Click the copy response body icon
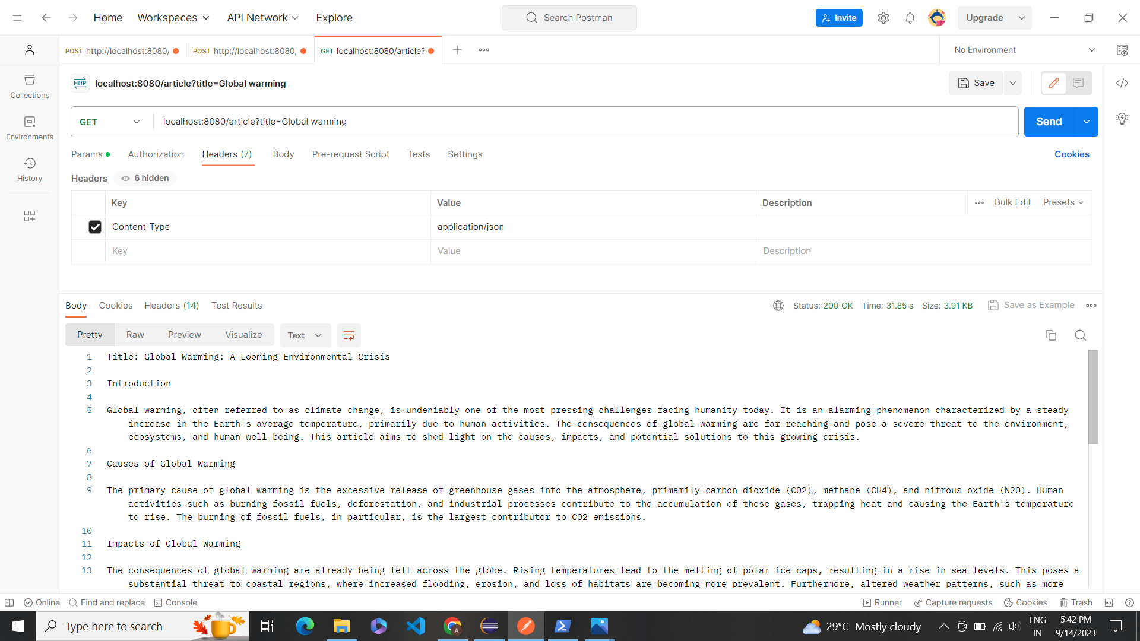Viewport: 1140px width, 641px height. [x=1051, y=335]
